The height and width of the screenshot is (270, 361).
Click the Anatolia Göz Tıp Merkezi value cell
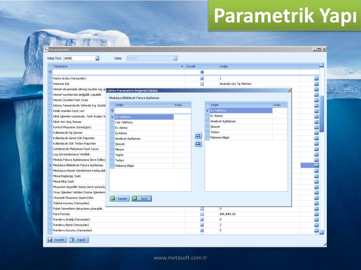[x=259, y=84]
